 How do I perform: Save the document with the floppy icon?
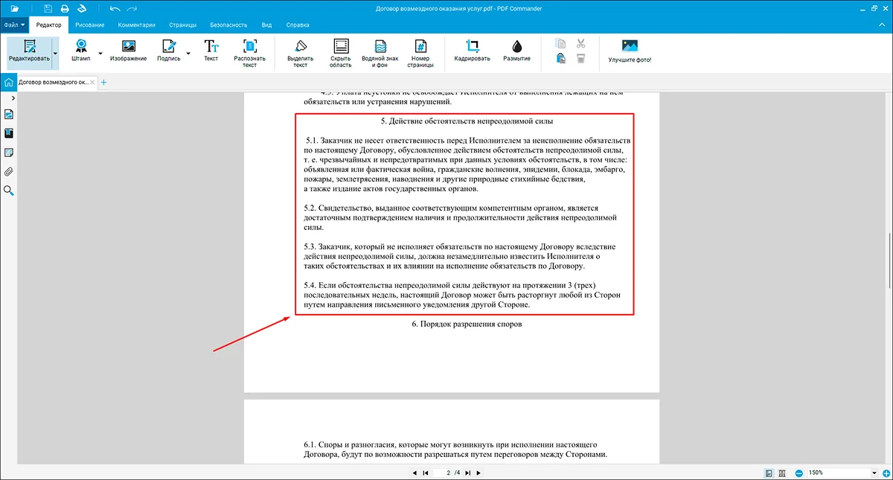click(48, 8)
